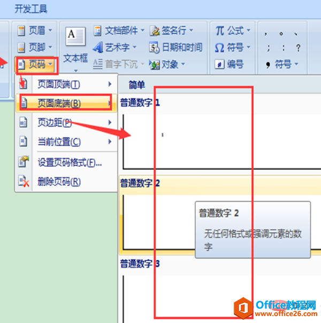Image resolution: width=321 pixels, height=323 pixels.
Task: Select the 普通数字 1 preview thumbnail
Action: pyautogui.click(x=222, y=142)
